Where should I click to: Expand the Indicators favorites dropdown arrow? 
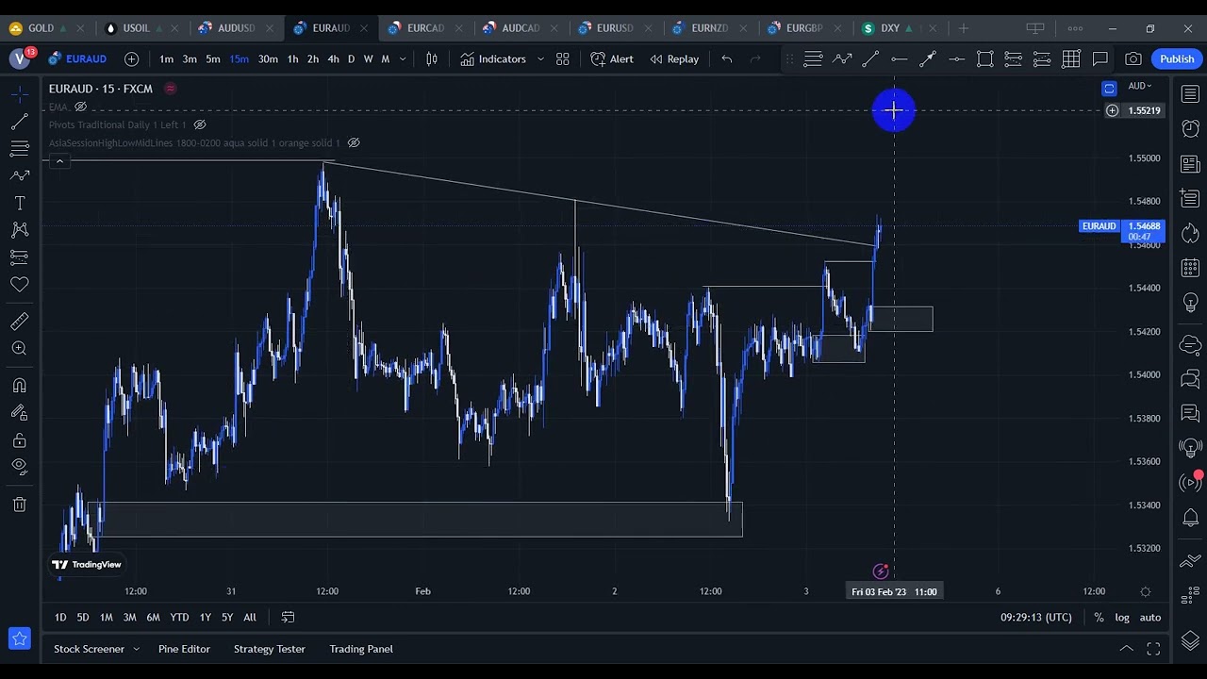click(540, 59)
